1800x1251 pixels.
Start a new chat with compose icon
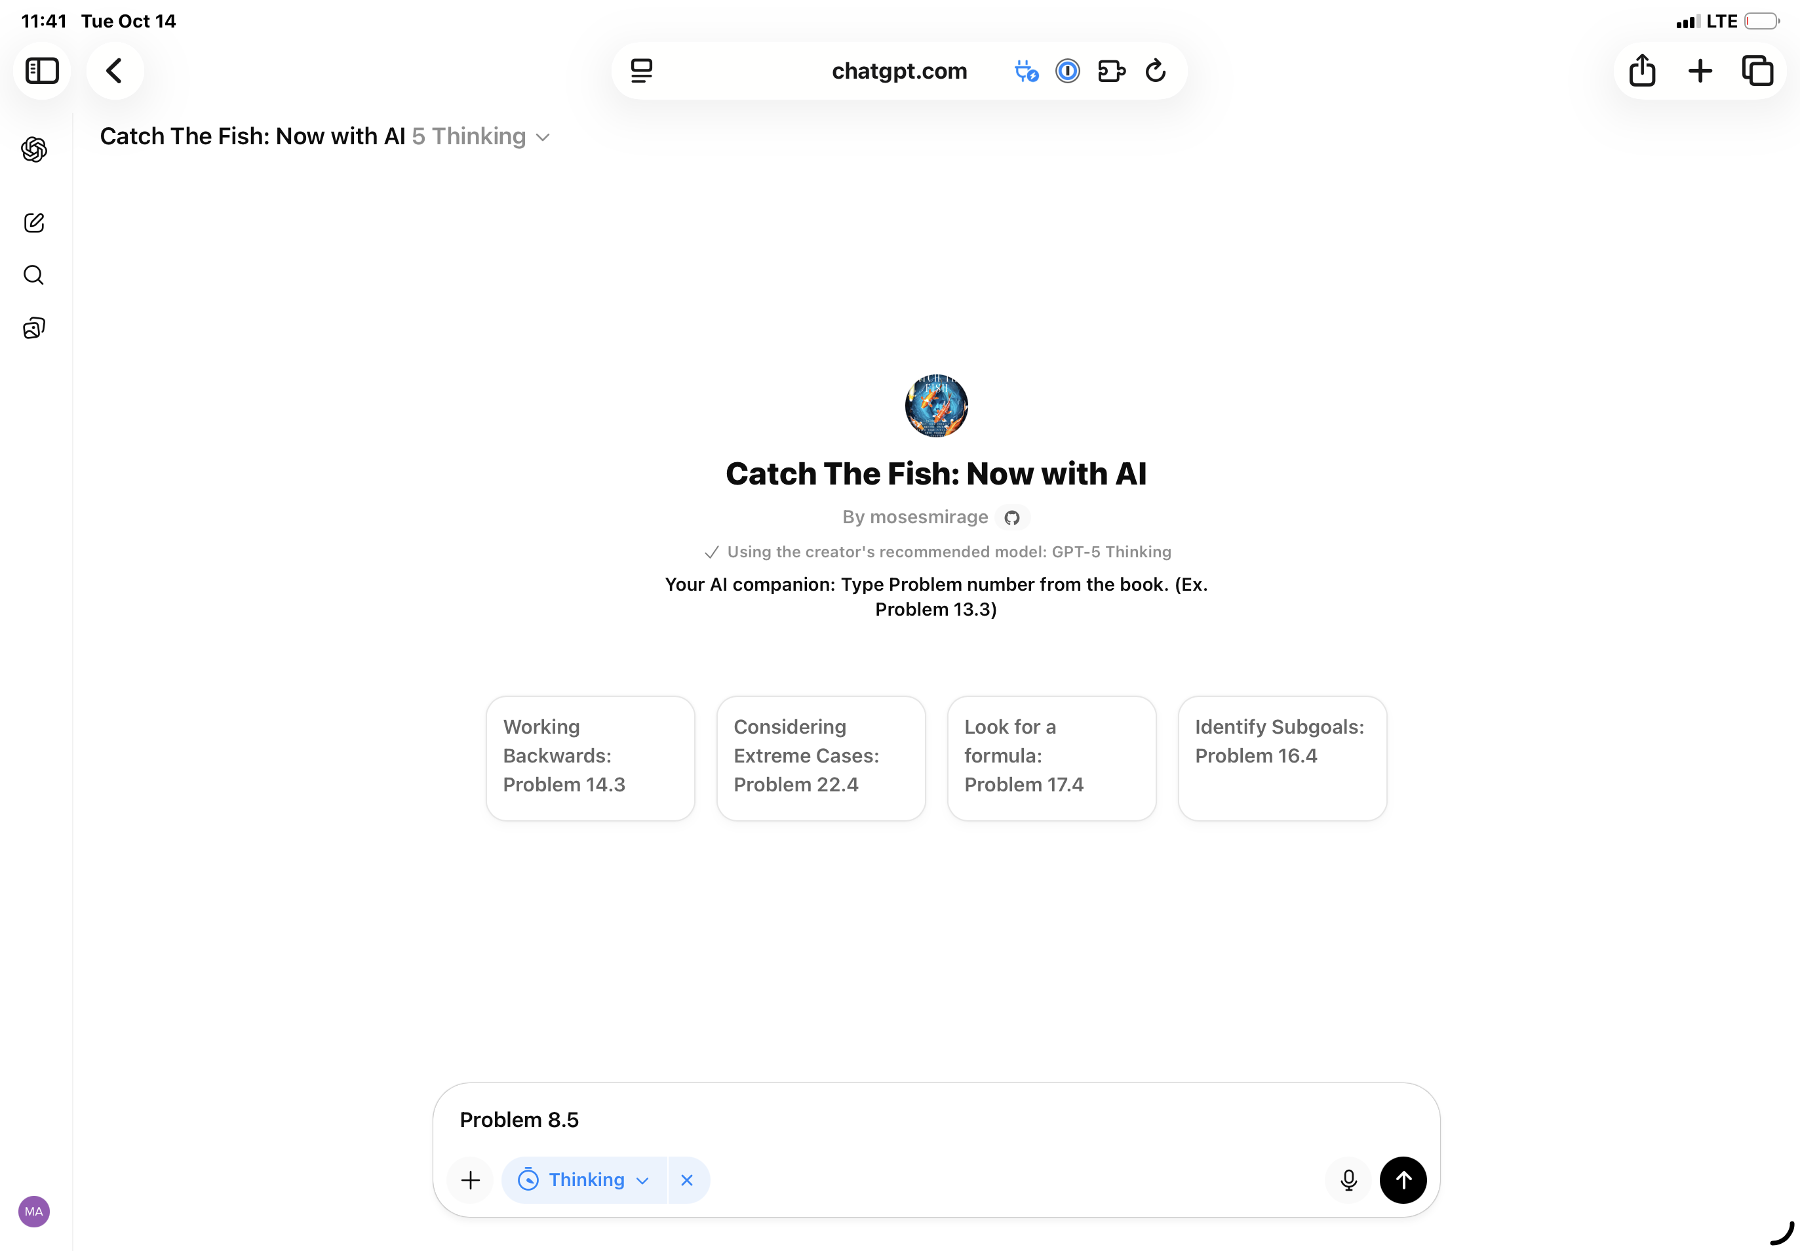33,223
